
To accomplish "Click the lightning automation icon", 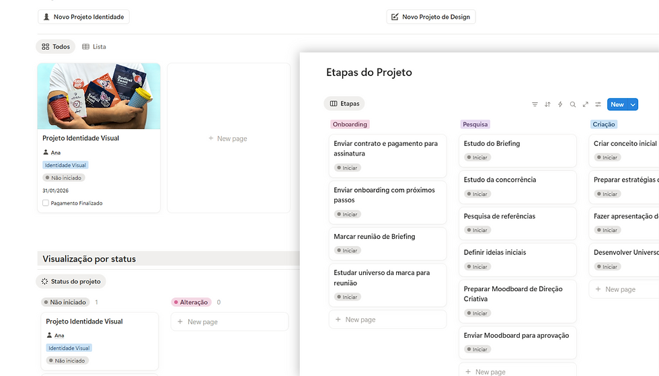I will 559,104.
